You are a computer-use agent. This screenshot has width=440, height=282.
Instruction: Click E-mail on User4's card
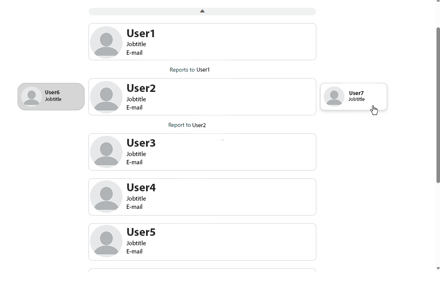134,207
